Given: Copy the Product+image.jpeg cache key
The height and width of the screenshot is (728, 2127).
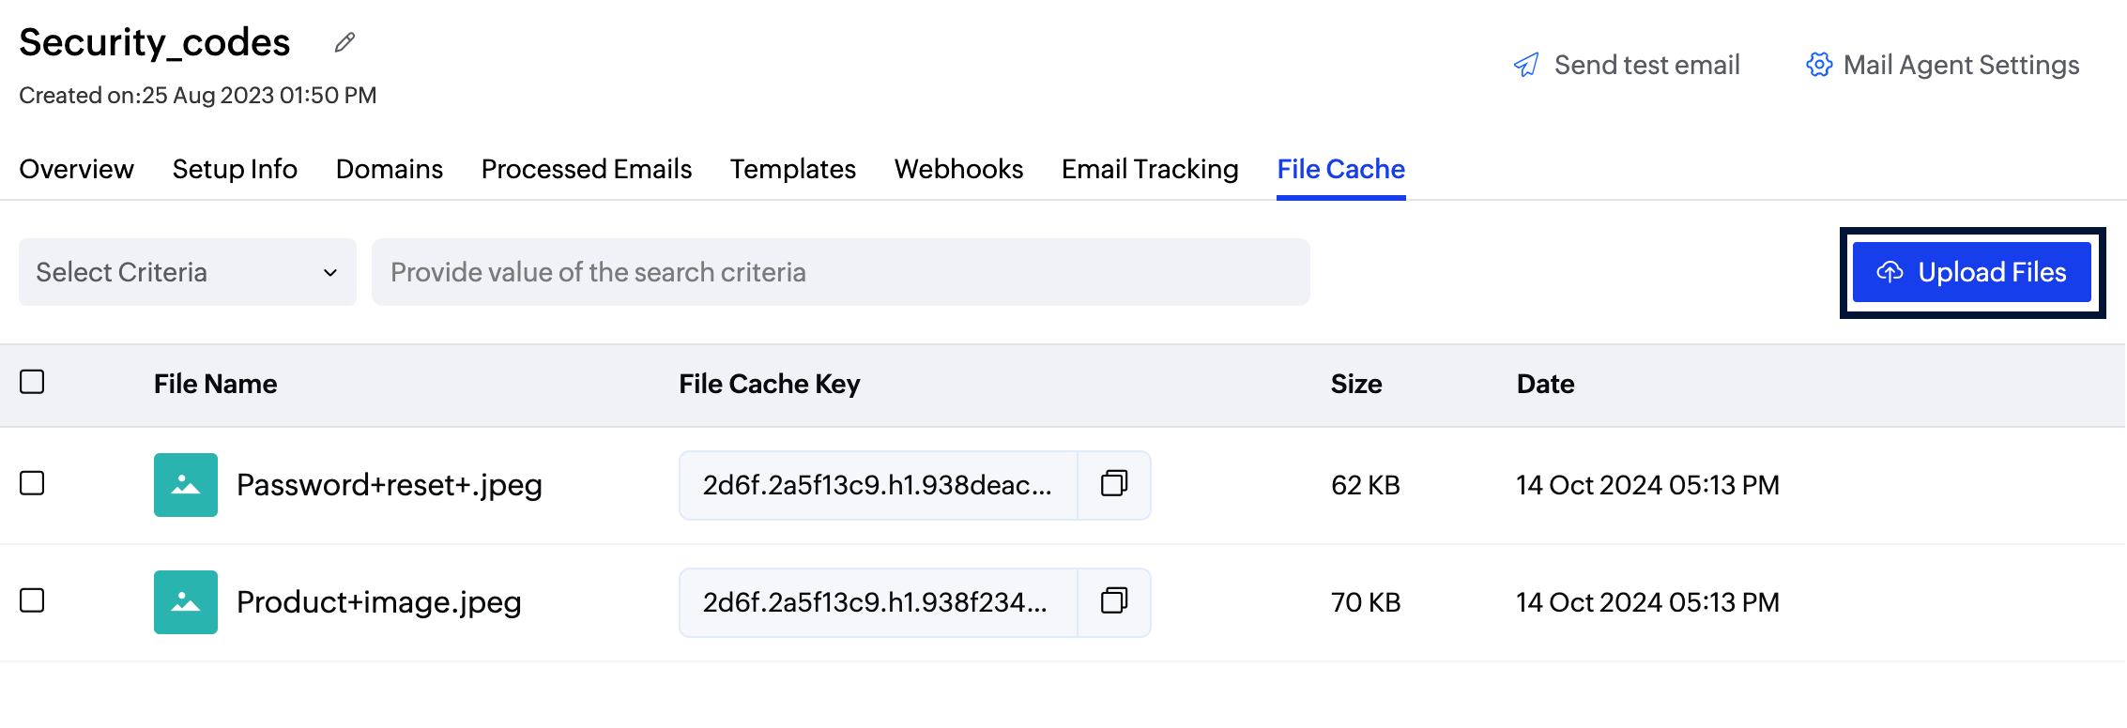Looking at the screenshot, I should point(1114,601).
